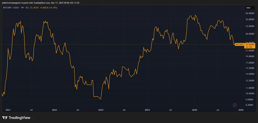Image resolution: width=258 pixels, height=123 pixels.
Task: Click the TradingView wordmark text
Action: pos(19,118)
